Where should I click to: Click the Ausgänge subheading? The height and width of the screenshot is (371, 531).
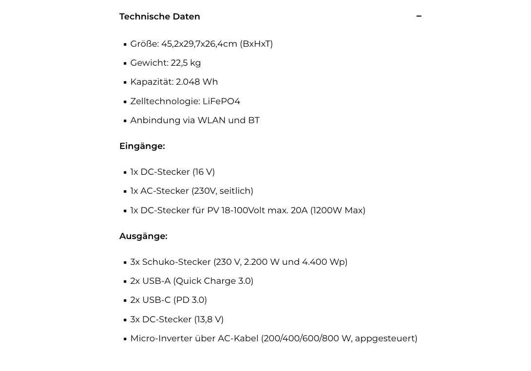(x=143, y=236)
